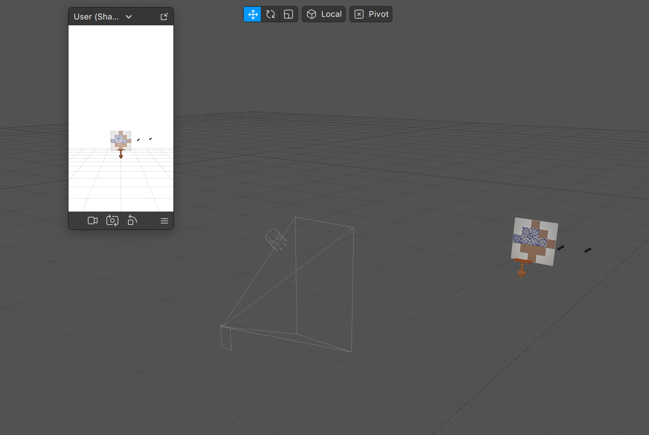Screen dimensions: 649x435
Task: Click the reset view icon in preview
Action: tap(132, 220)
